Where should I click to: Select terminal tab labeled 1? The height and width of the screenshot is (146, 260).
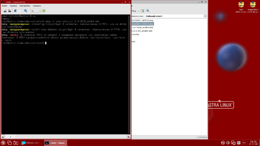coord(10,137)
